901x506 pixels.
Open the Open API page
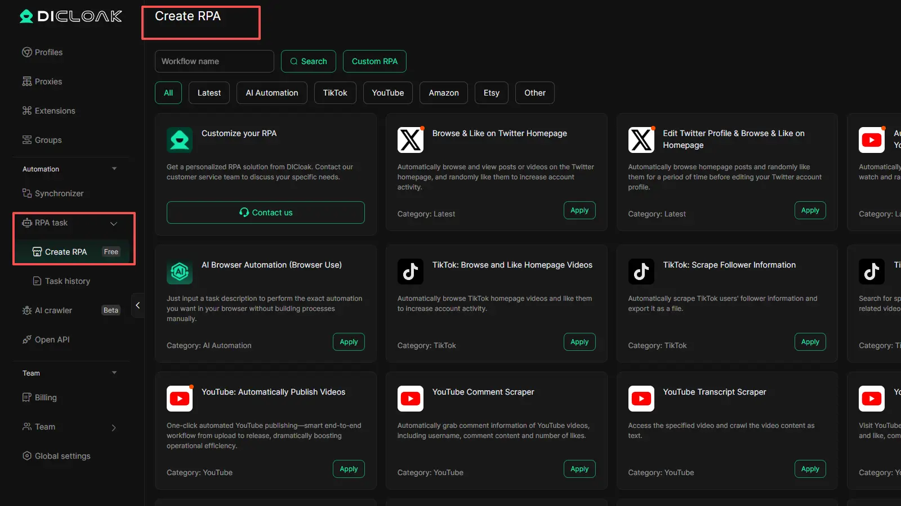[52, 340]
